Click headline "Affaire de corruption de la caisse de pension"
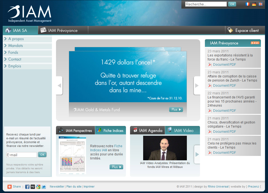268x193 pixels. tap(232, 78)
